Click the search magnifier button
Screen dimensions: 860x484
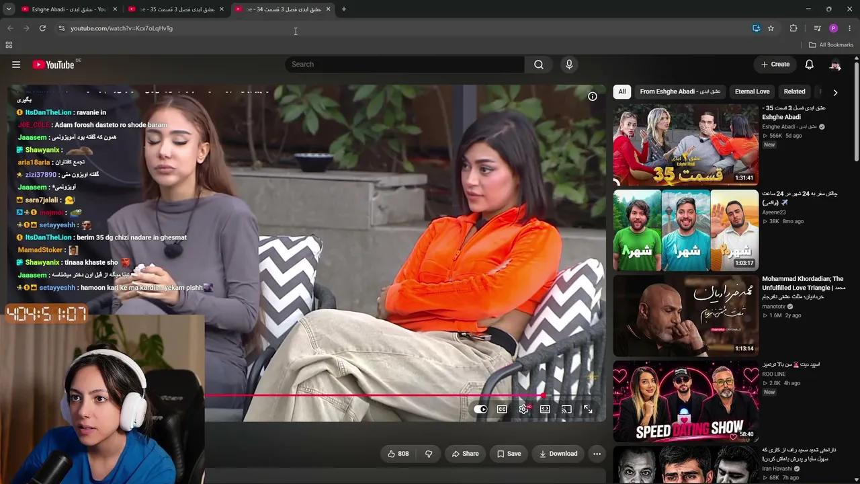[539, 65]
